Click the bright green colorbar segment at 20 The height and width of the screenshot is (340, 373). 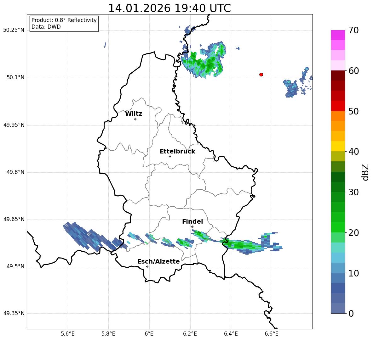[338, 227]
